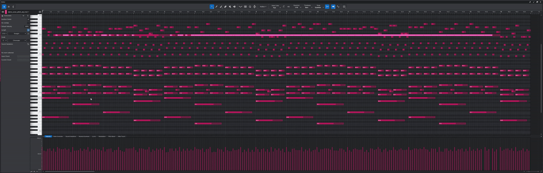Click the Sound Variations wrench icon
Screen dimensions: 543x173
[x=28, y=44]
